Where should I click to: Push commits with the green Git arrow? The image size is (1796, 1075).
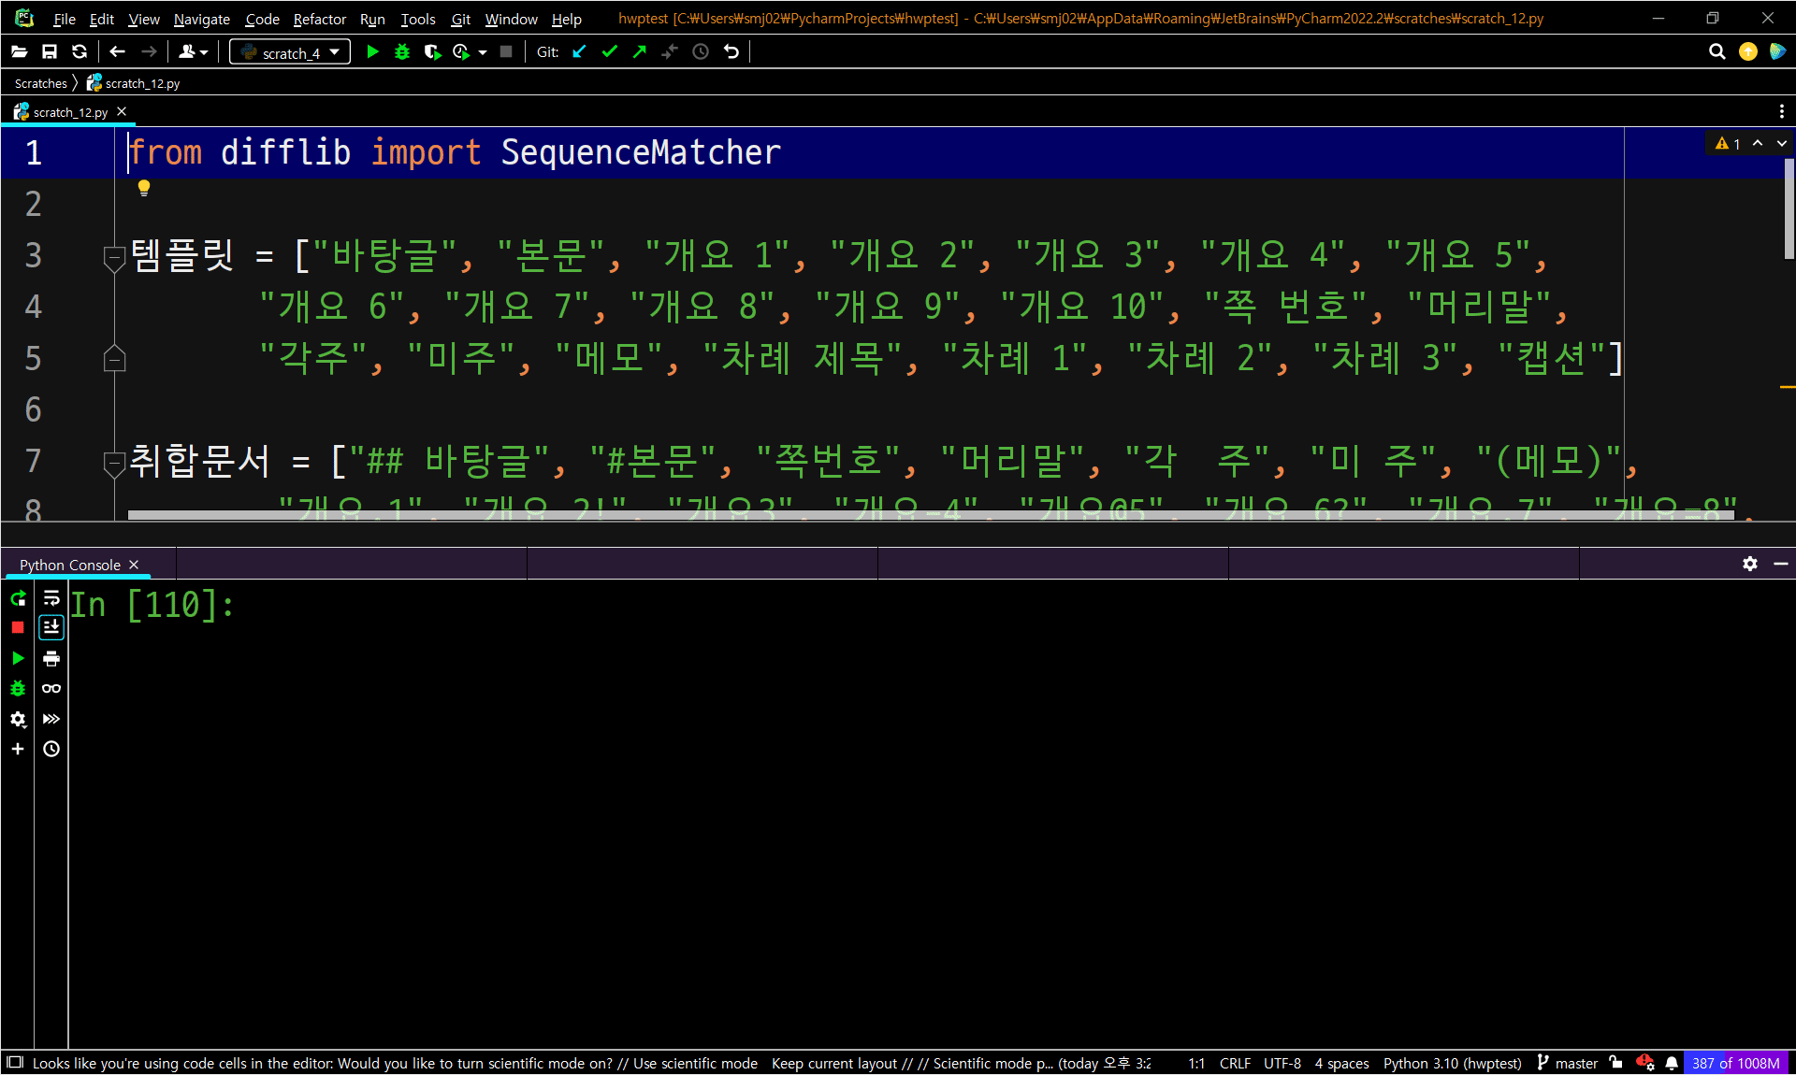640,52
